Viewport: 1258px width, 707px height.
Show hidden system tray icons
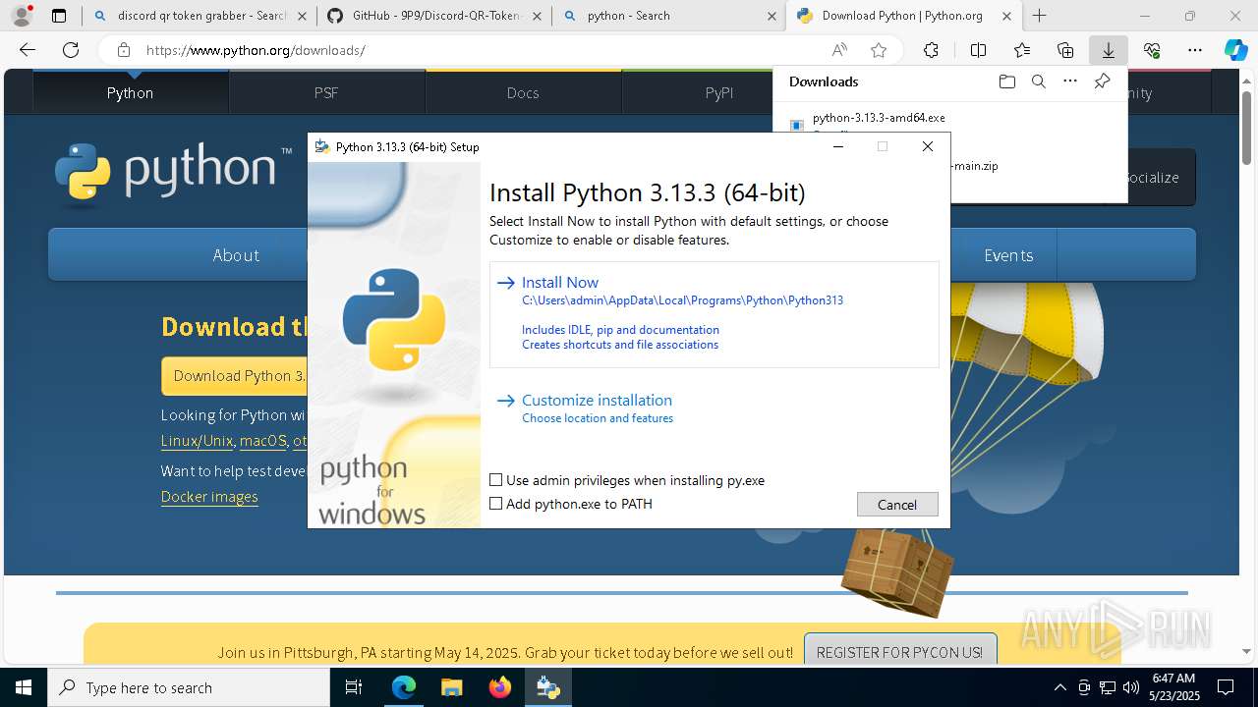pyautogui.click(x=1059, y=687)
